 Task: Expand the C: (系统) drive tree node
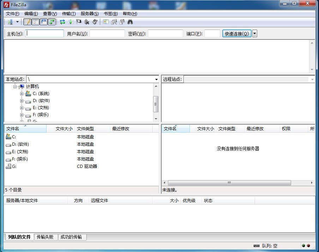(22, 94)
